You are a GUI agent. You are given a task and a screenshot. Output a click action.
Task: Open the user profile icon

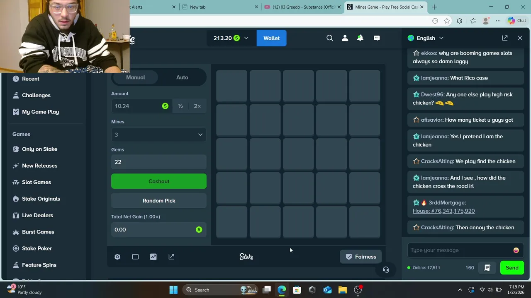coord(345,38)
